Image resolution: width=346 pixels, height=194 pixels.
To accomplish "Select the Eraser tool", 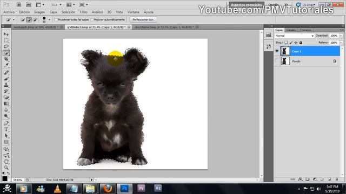I will point(6,98).
